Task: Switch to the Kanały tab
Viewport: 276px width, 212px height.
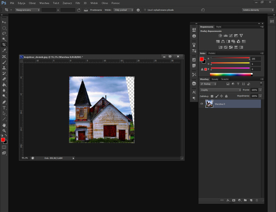Action: pyautogui.click(x=215, y=79)
